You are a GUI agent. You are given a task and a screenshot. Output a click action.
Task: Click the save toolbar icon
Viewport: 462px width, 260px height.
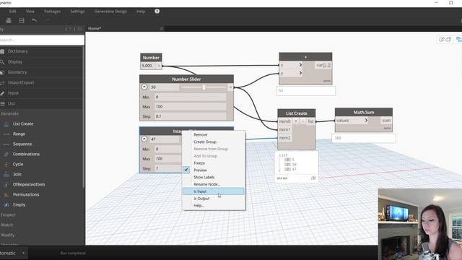(x=22, y=20)
